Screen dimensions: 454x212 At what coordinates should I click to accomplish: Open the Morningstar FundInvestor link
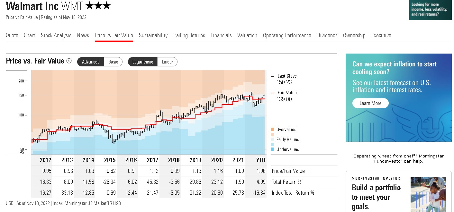(398, 158)
